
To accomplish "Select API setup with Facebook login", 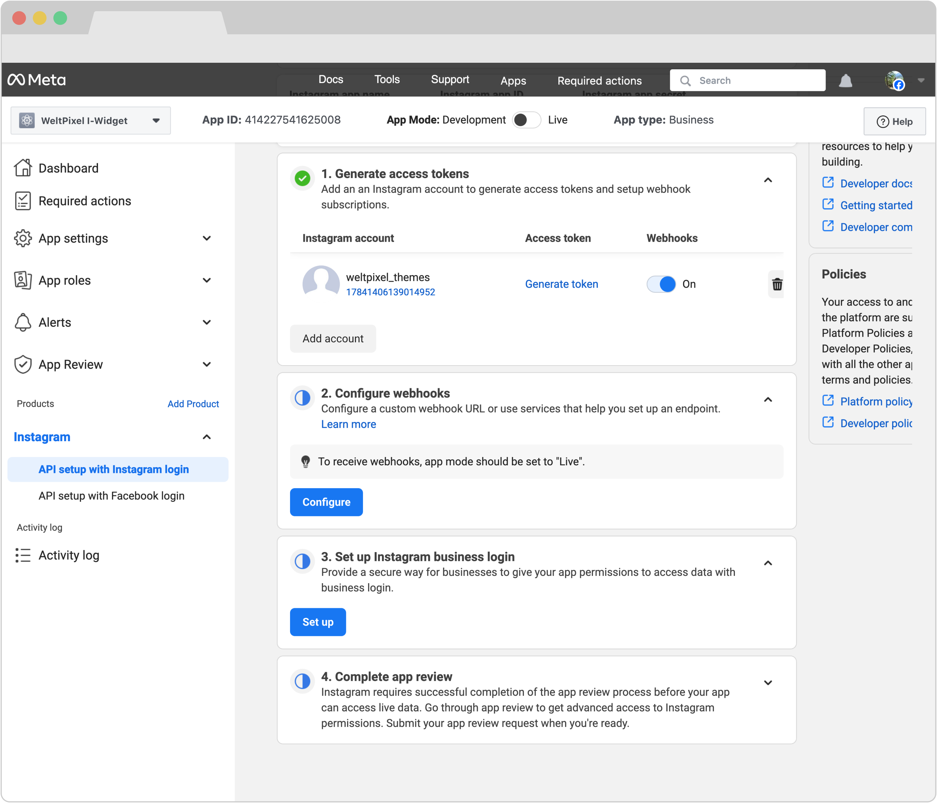I will pyautogui.click(x=111, y=496).
